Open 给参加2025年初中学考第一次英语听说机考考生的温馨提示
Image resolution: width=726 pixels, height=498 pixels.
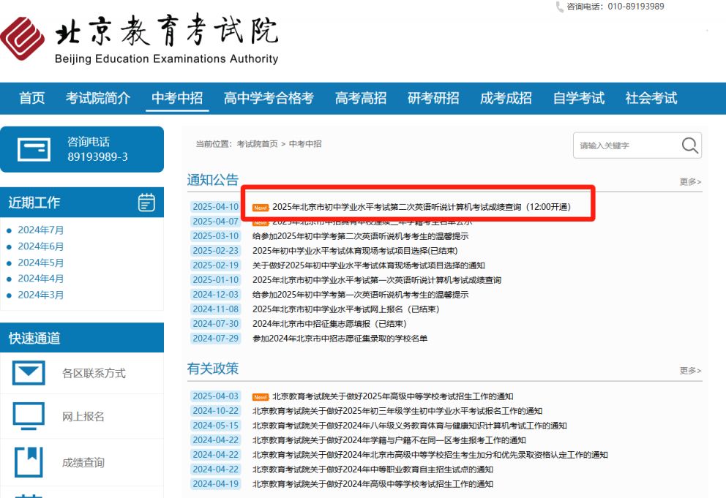click(360, 295)
